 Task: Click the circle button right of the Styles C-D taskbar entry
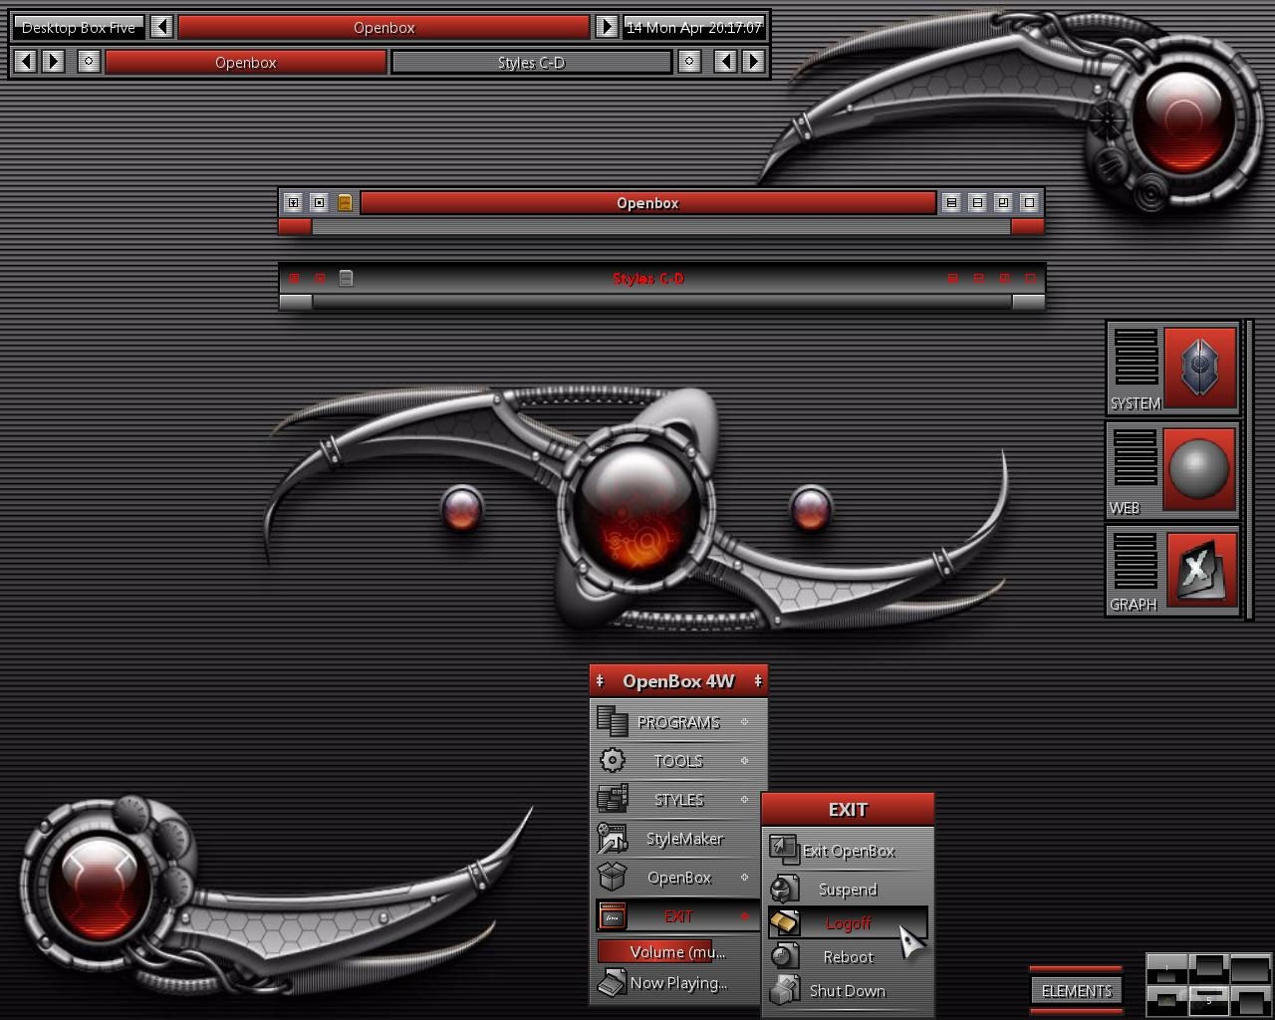[x=688, y=62]
